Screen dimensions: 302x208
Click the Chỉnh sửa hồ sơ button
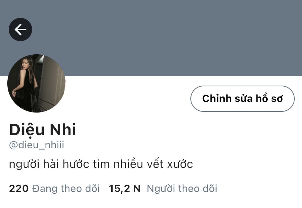[x=243, y=99]
